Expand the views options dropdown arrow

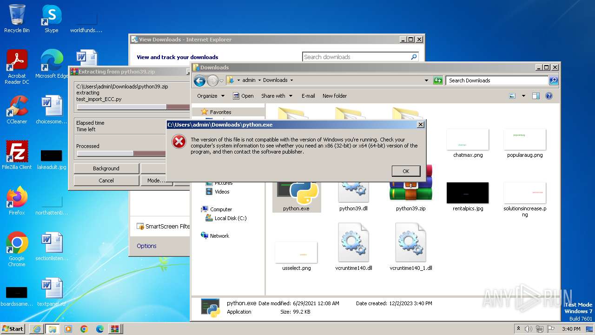point(523,96)
